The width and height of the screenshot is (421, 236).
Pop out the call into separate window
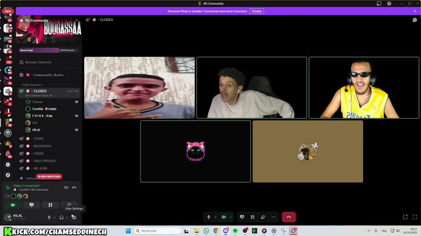pyautogui.click(x=405, y=217)
